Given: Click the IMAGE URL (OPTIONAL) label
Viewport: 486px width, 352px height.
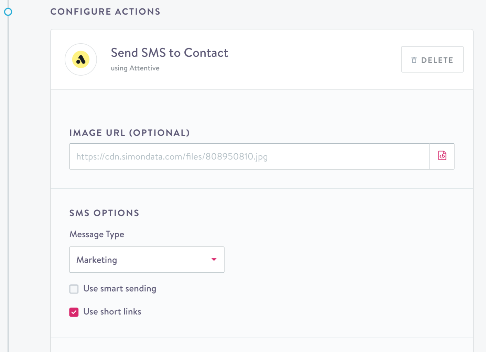Looking at the screenshot, I should click(x=129, y=133).
